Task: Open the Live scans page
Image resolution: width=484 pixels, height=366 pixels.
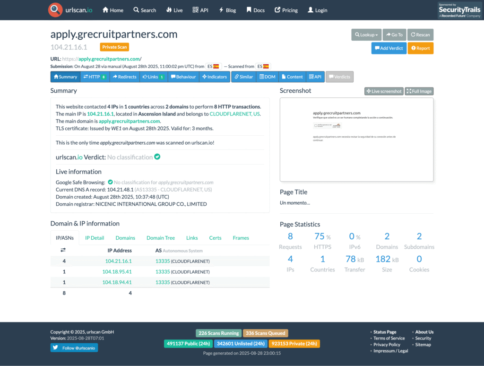Action: tap(174, 10)
